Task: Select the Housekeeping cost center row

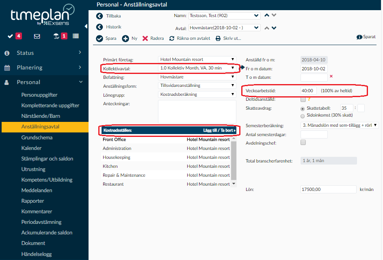Action: point(166,157)
